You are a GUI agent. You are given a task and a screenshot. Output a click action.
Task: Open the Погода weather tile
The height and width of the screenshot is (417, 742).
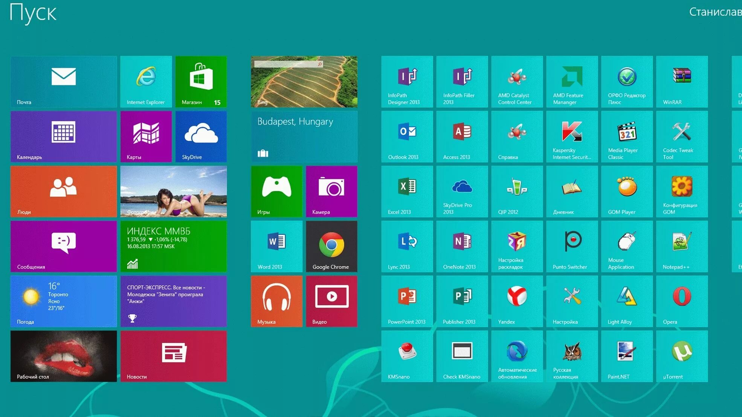coord(64,301)
